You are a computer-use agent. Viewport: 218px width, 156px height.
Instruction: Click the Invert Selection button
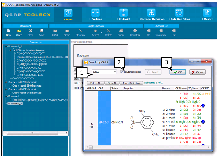pyautogui.click(x=131, y=83)
